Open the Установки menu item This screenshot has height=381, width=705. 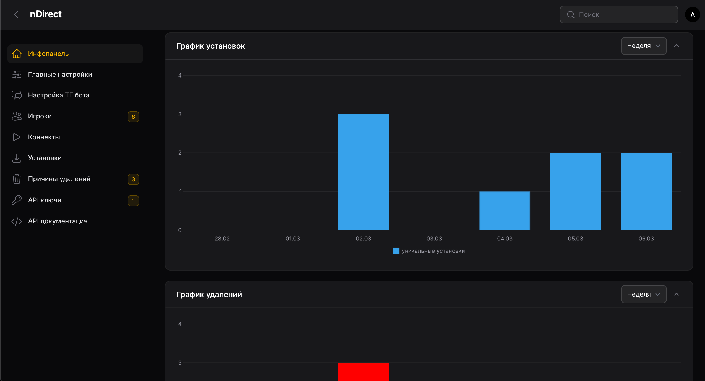(45, 158)
